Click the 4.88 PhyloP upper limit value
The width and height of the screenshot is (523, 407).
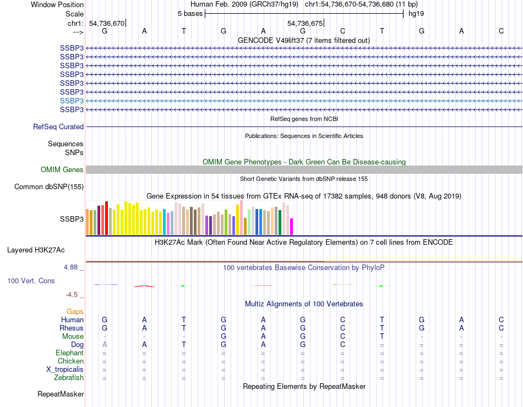[x=70, y=267]
